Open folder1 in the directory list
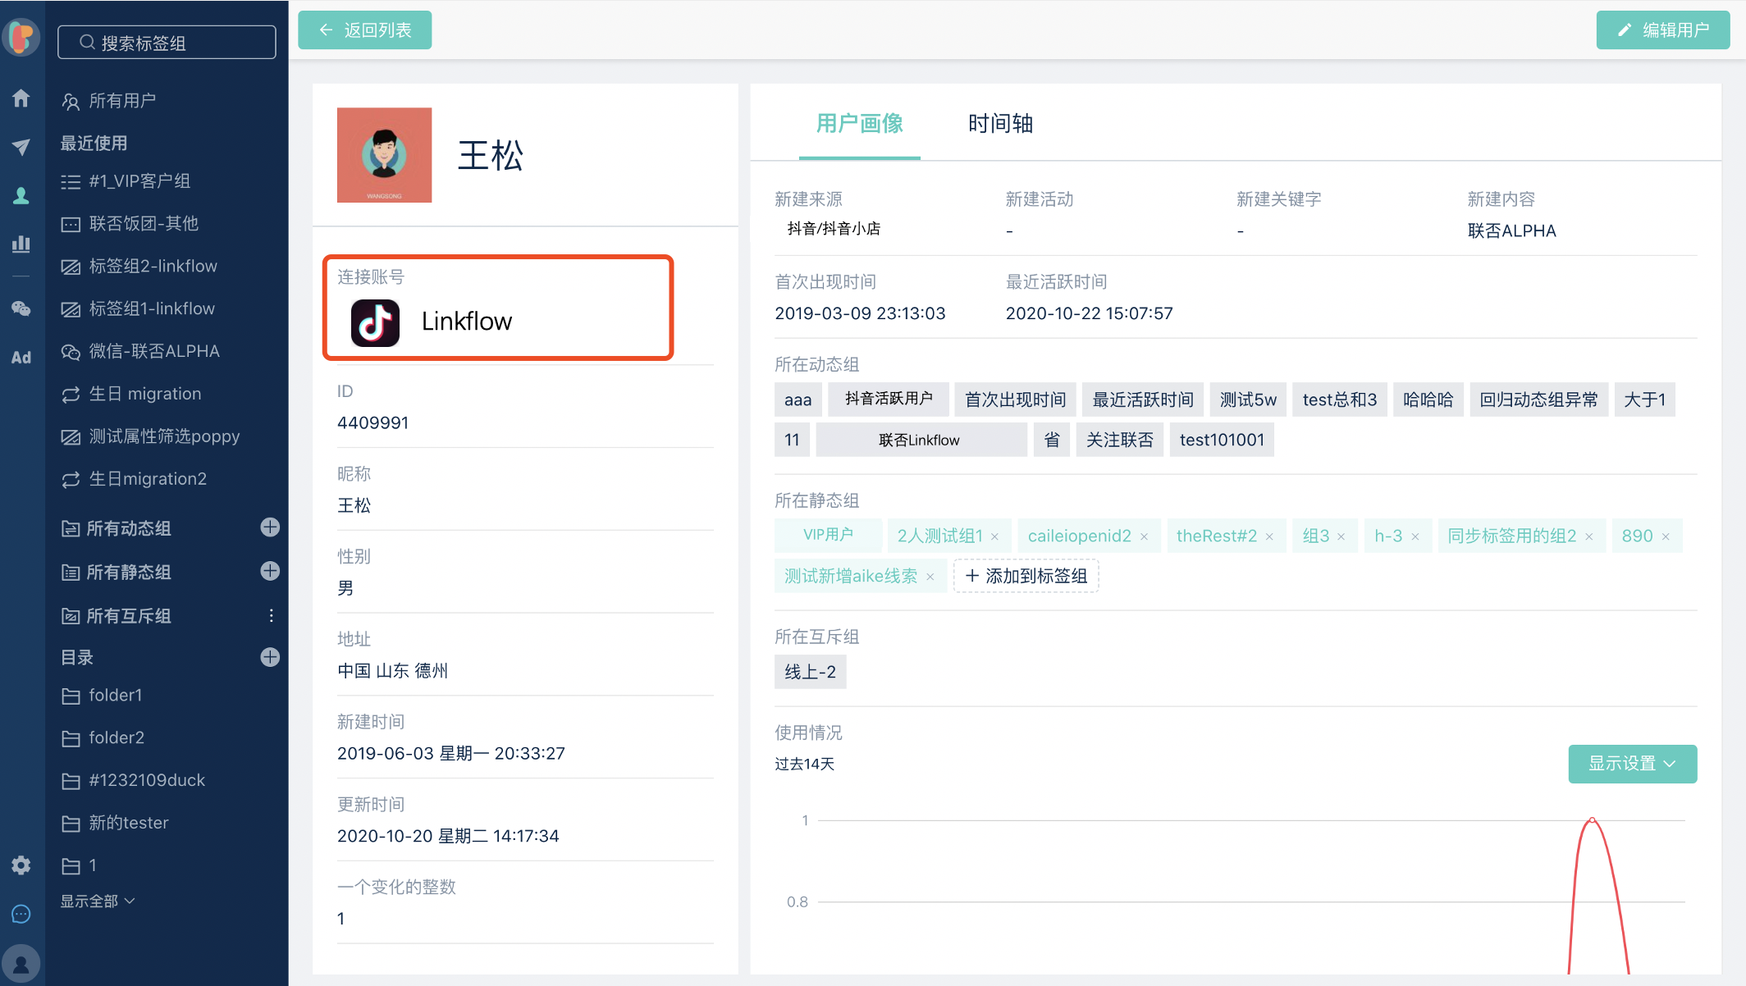The height and width of the screenshot is (986, 1746). [115, 695]
